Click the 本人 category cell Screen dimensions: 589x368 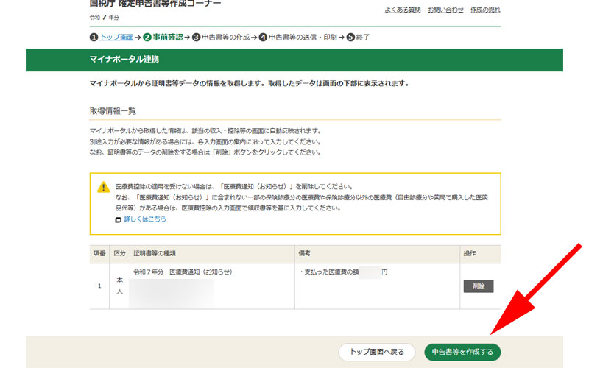119,286
